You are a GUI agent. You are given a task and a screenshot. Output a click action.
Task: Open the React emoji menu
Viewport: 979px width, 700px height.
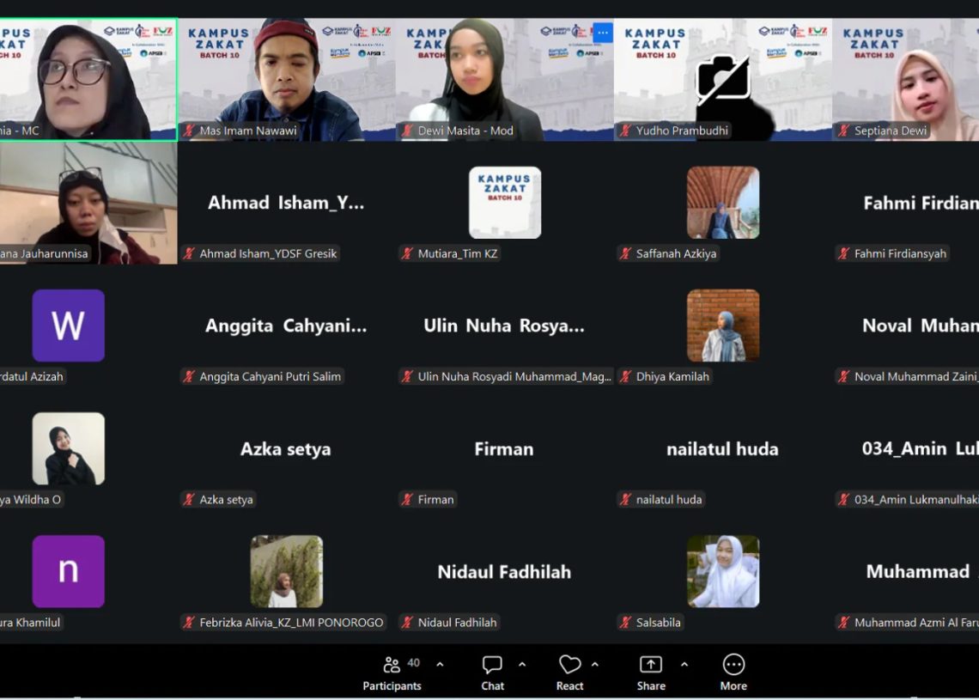(569, 673)
